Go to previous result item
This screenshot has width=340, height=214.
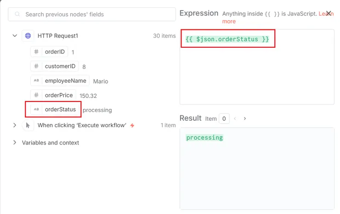pos(235,118)
